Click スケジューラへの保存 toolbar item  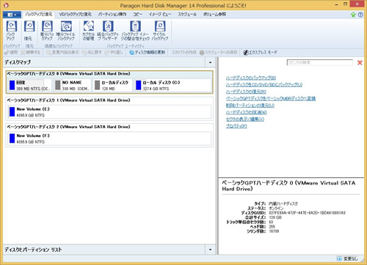click(219, 53)
